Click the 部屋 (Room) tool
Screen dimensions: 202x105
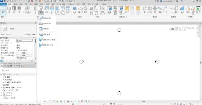click(x=110, y=10)
